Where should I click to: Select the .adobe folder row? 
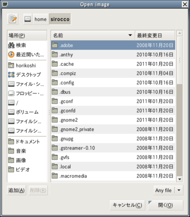click(113, 45)
